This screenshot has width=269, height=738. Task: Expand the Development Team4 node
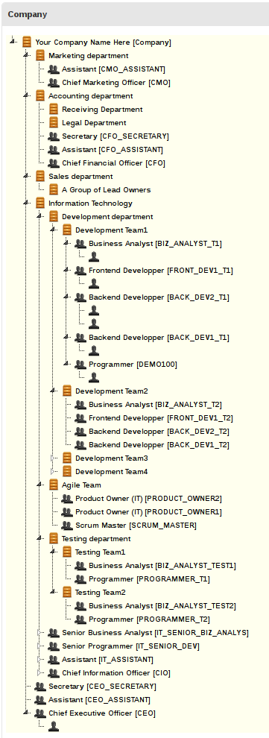click(53, 472)
